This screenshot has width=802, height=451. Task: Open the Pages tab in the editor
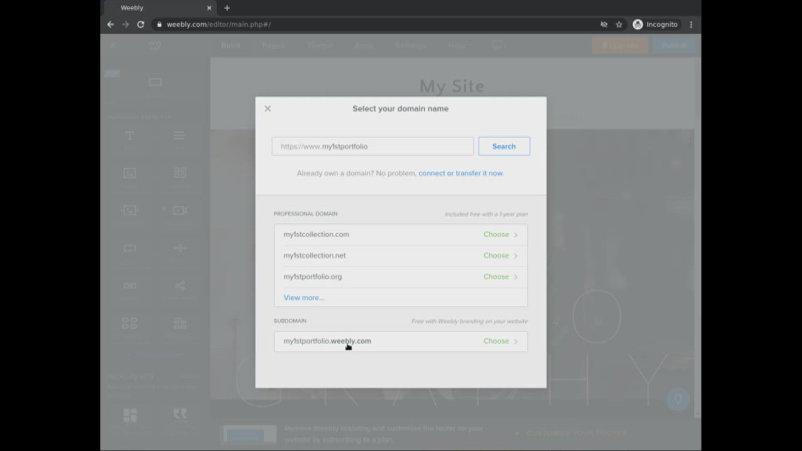[273, 45]
